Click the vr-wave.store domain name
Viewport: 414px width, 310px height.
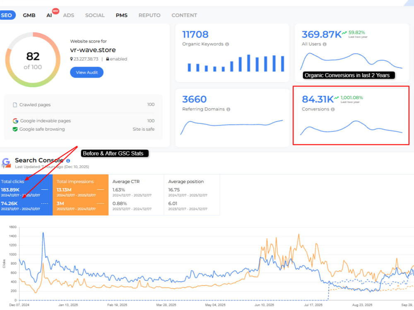click(x=93, y=50)
